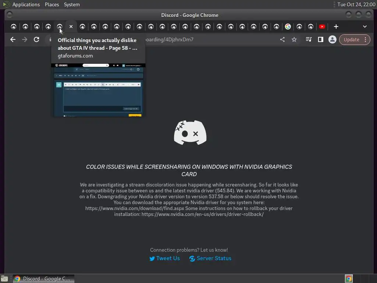377x283 pixels.
Task: Share this page via the share icon
Action: (282, 39)
